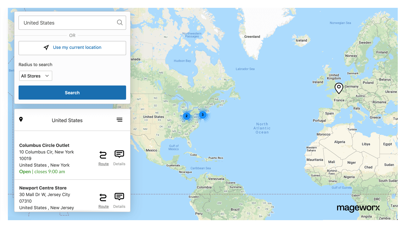This screenshot has width=405, height=228.
Task: Select the Columbus Circle Outlet store name
Action: click(44, 145)
